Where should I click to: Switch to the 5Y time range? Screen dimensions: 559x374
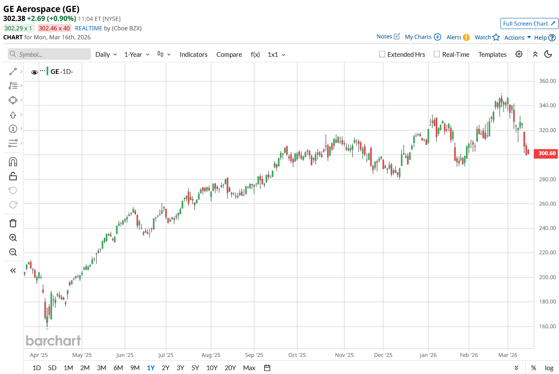point(195,368)
